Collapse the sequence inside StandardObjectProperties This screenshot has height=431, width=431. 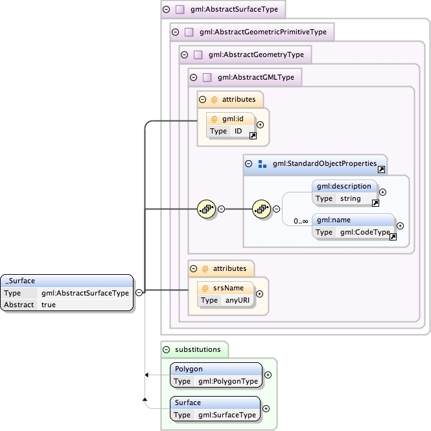276,209
